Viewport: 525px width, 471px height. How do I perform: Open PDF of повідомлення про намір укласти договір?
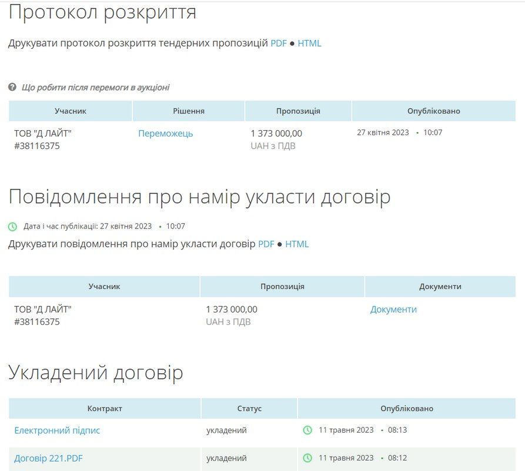(266, 244)
